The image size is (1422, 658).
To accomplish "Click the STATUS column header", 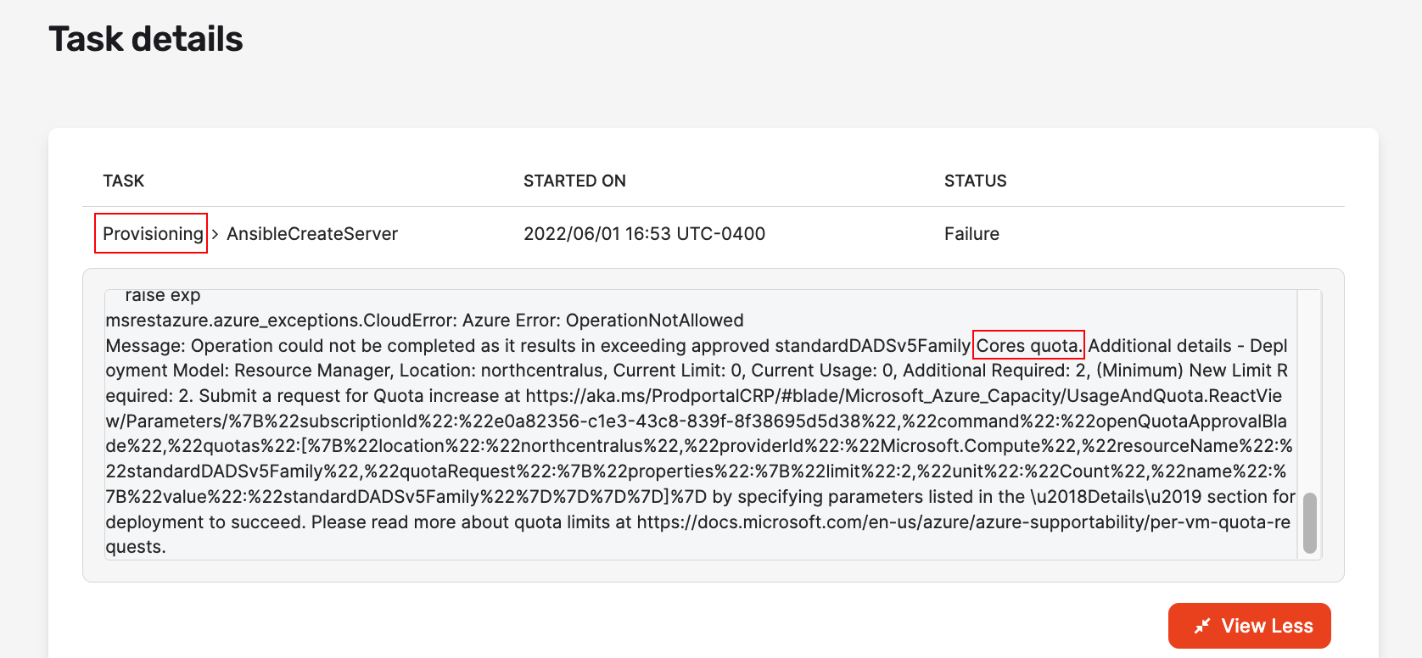I will coord(975,180).
